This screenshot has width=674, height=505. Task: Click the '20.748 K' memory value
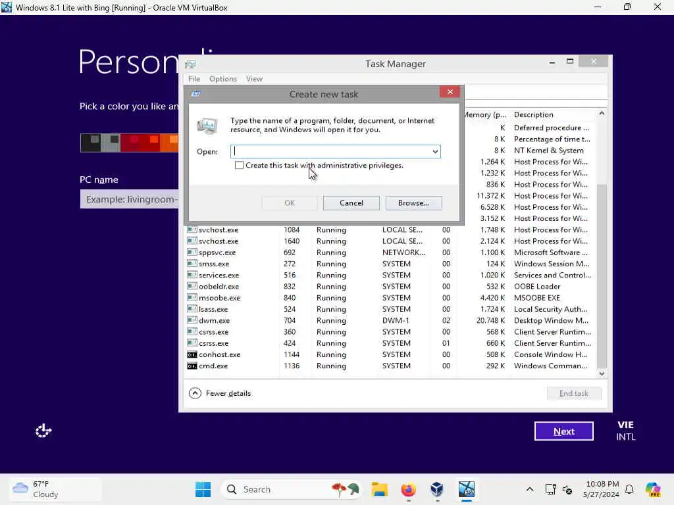(x=490, y=320)
